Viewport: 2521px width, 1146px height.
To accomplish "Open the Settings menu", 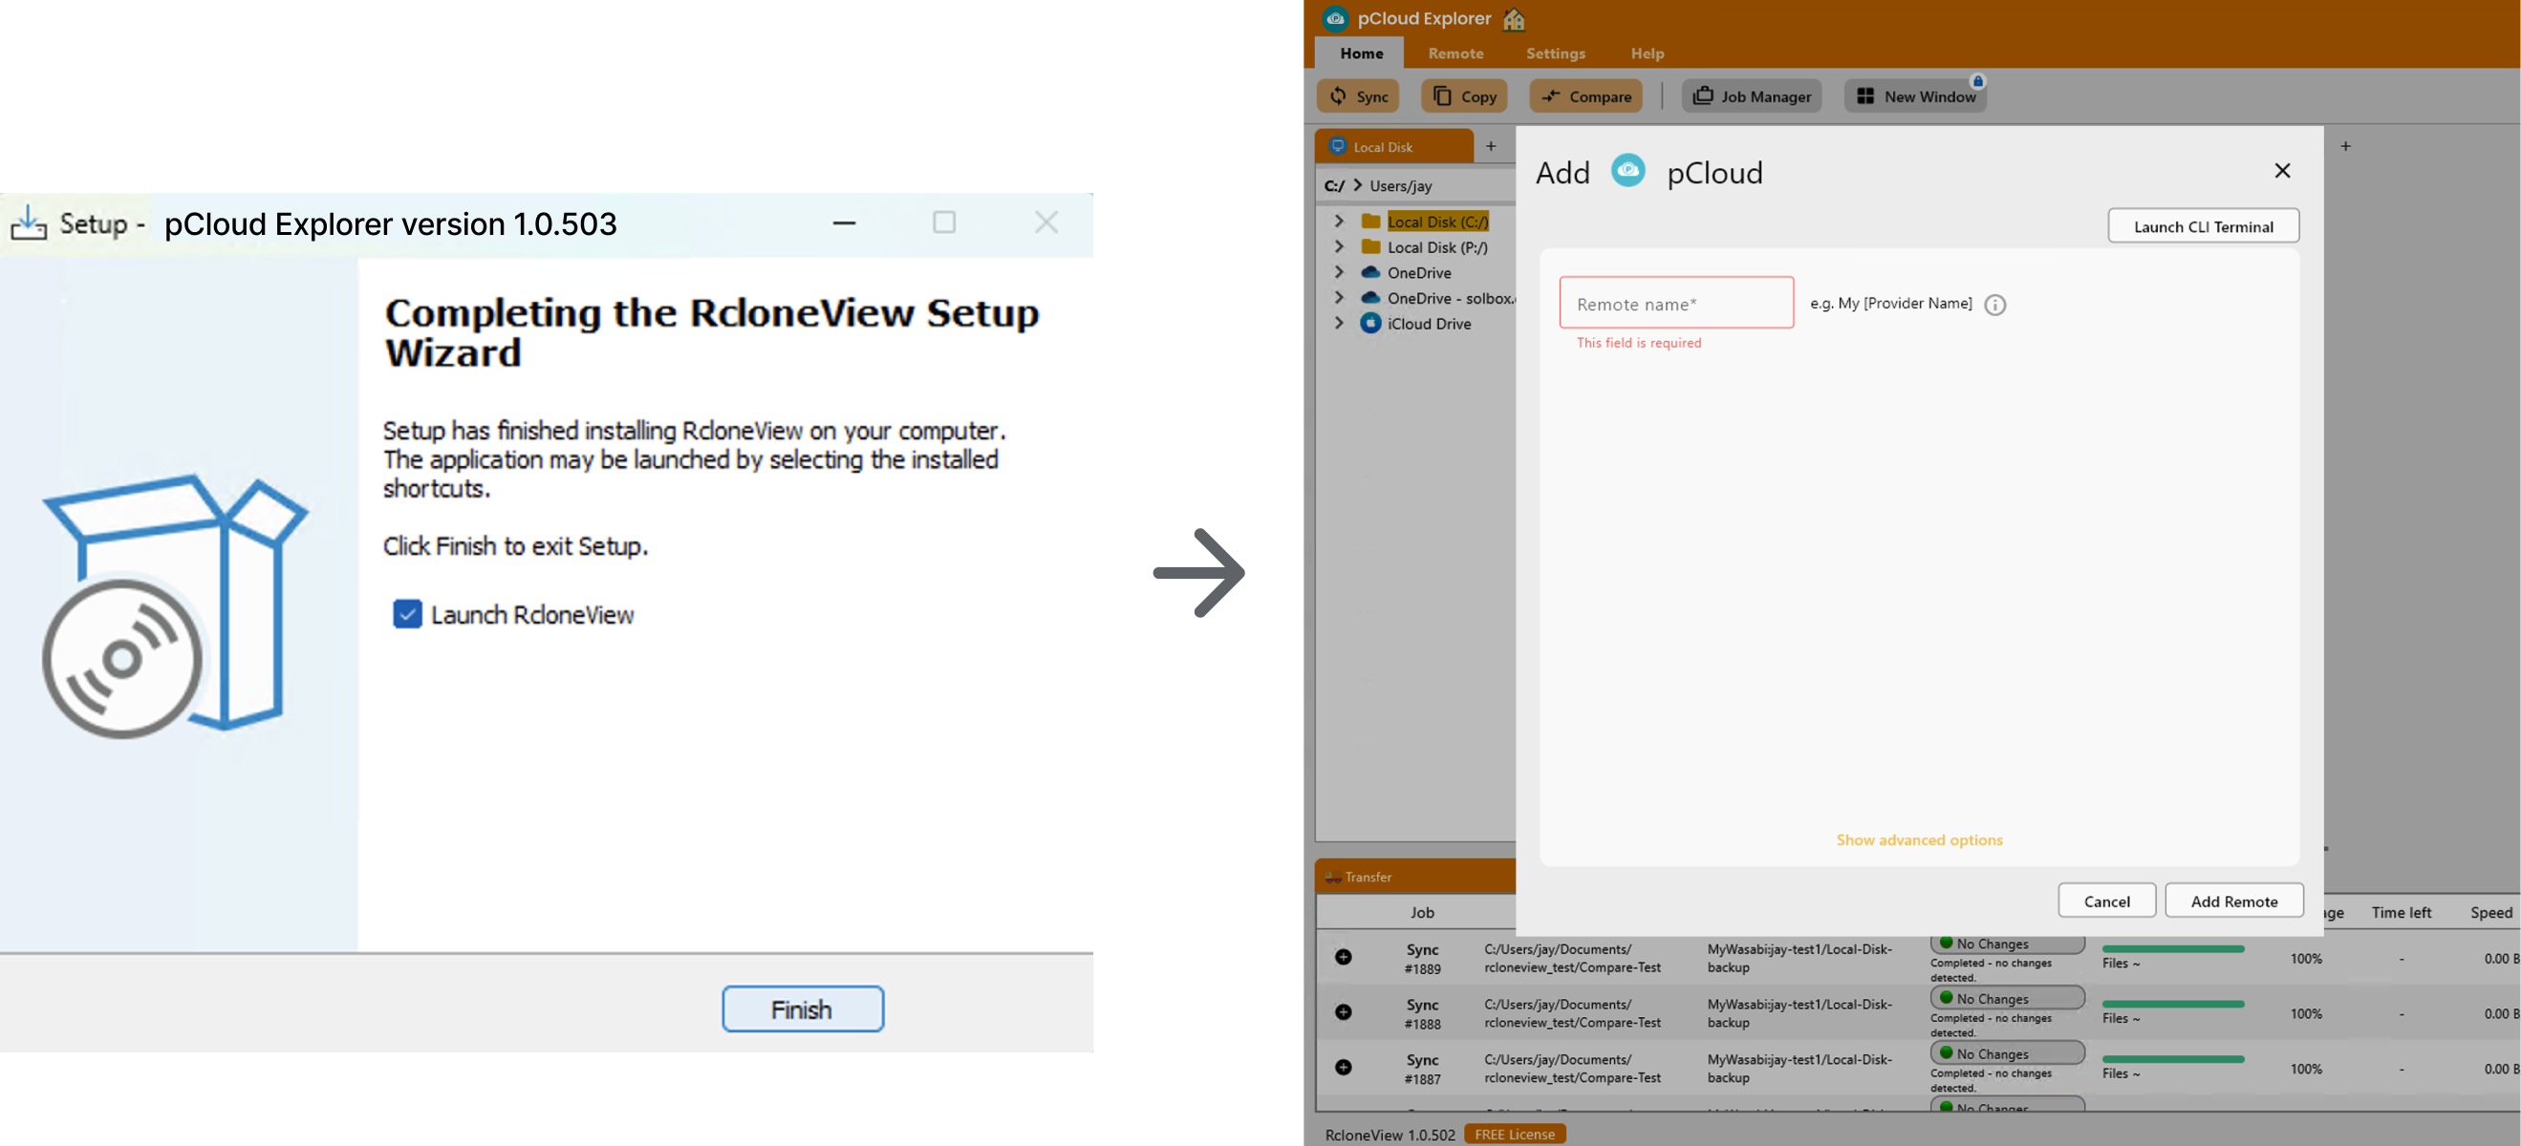I will point(1555,53).
